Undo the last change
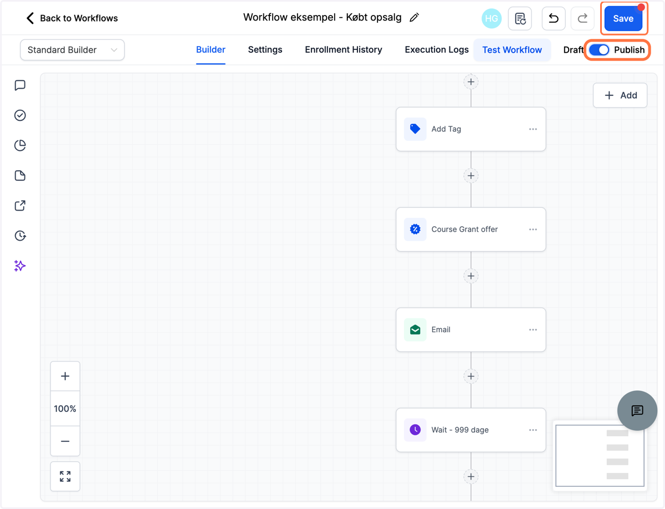665x509 pixels. [553, 18]
